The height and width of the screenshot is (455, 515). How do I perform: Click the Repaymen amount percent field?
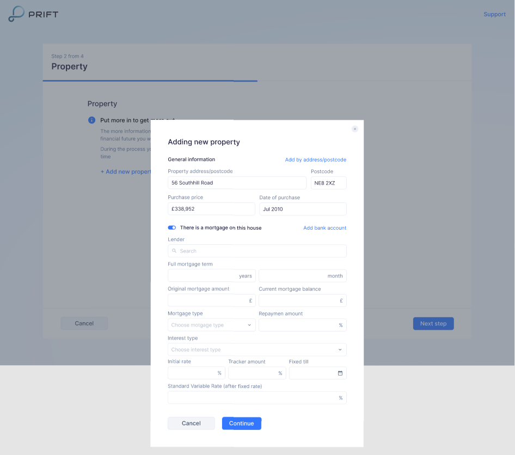tap(303, 325)
